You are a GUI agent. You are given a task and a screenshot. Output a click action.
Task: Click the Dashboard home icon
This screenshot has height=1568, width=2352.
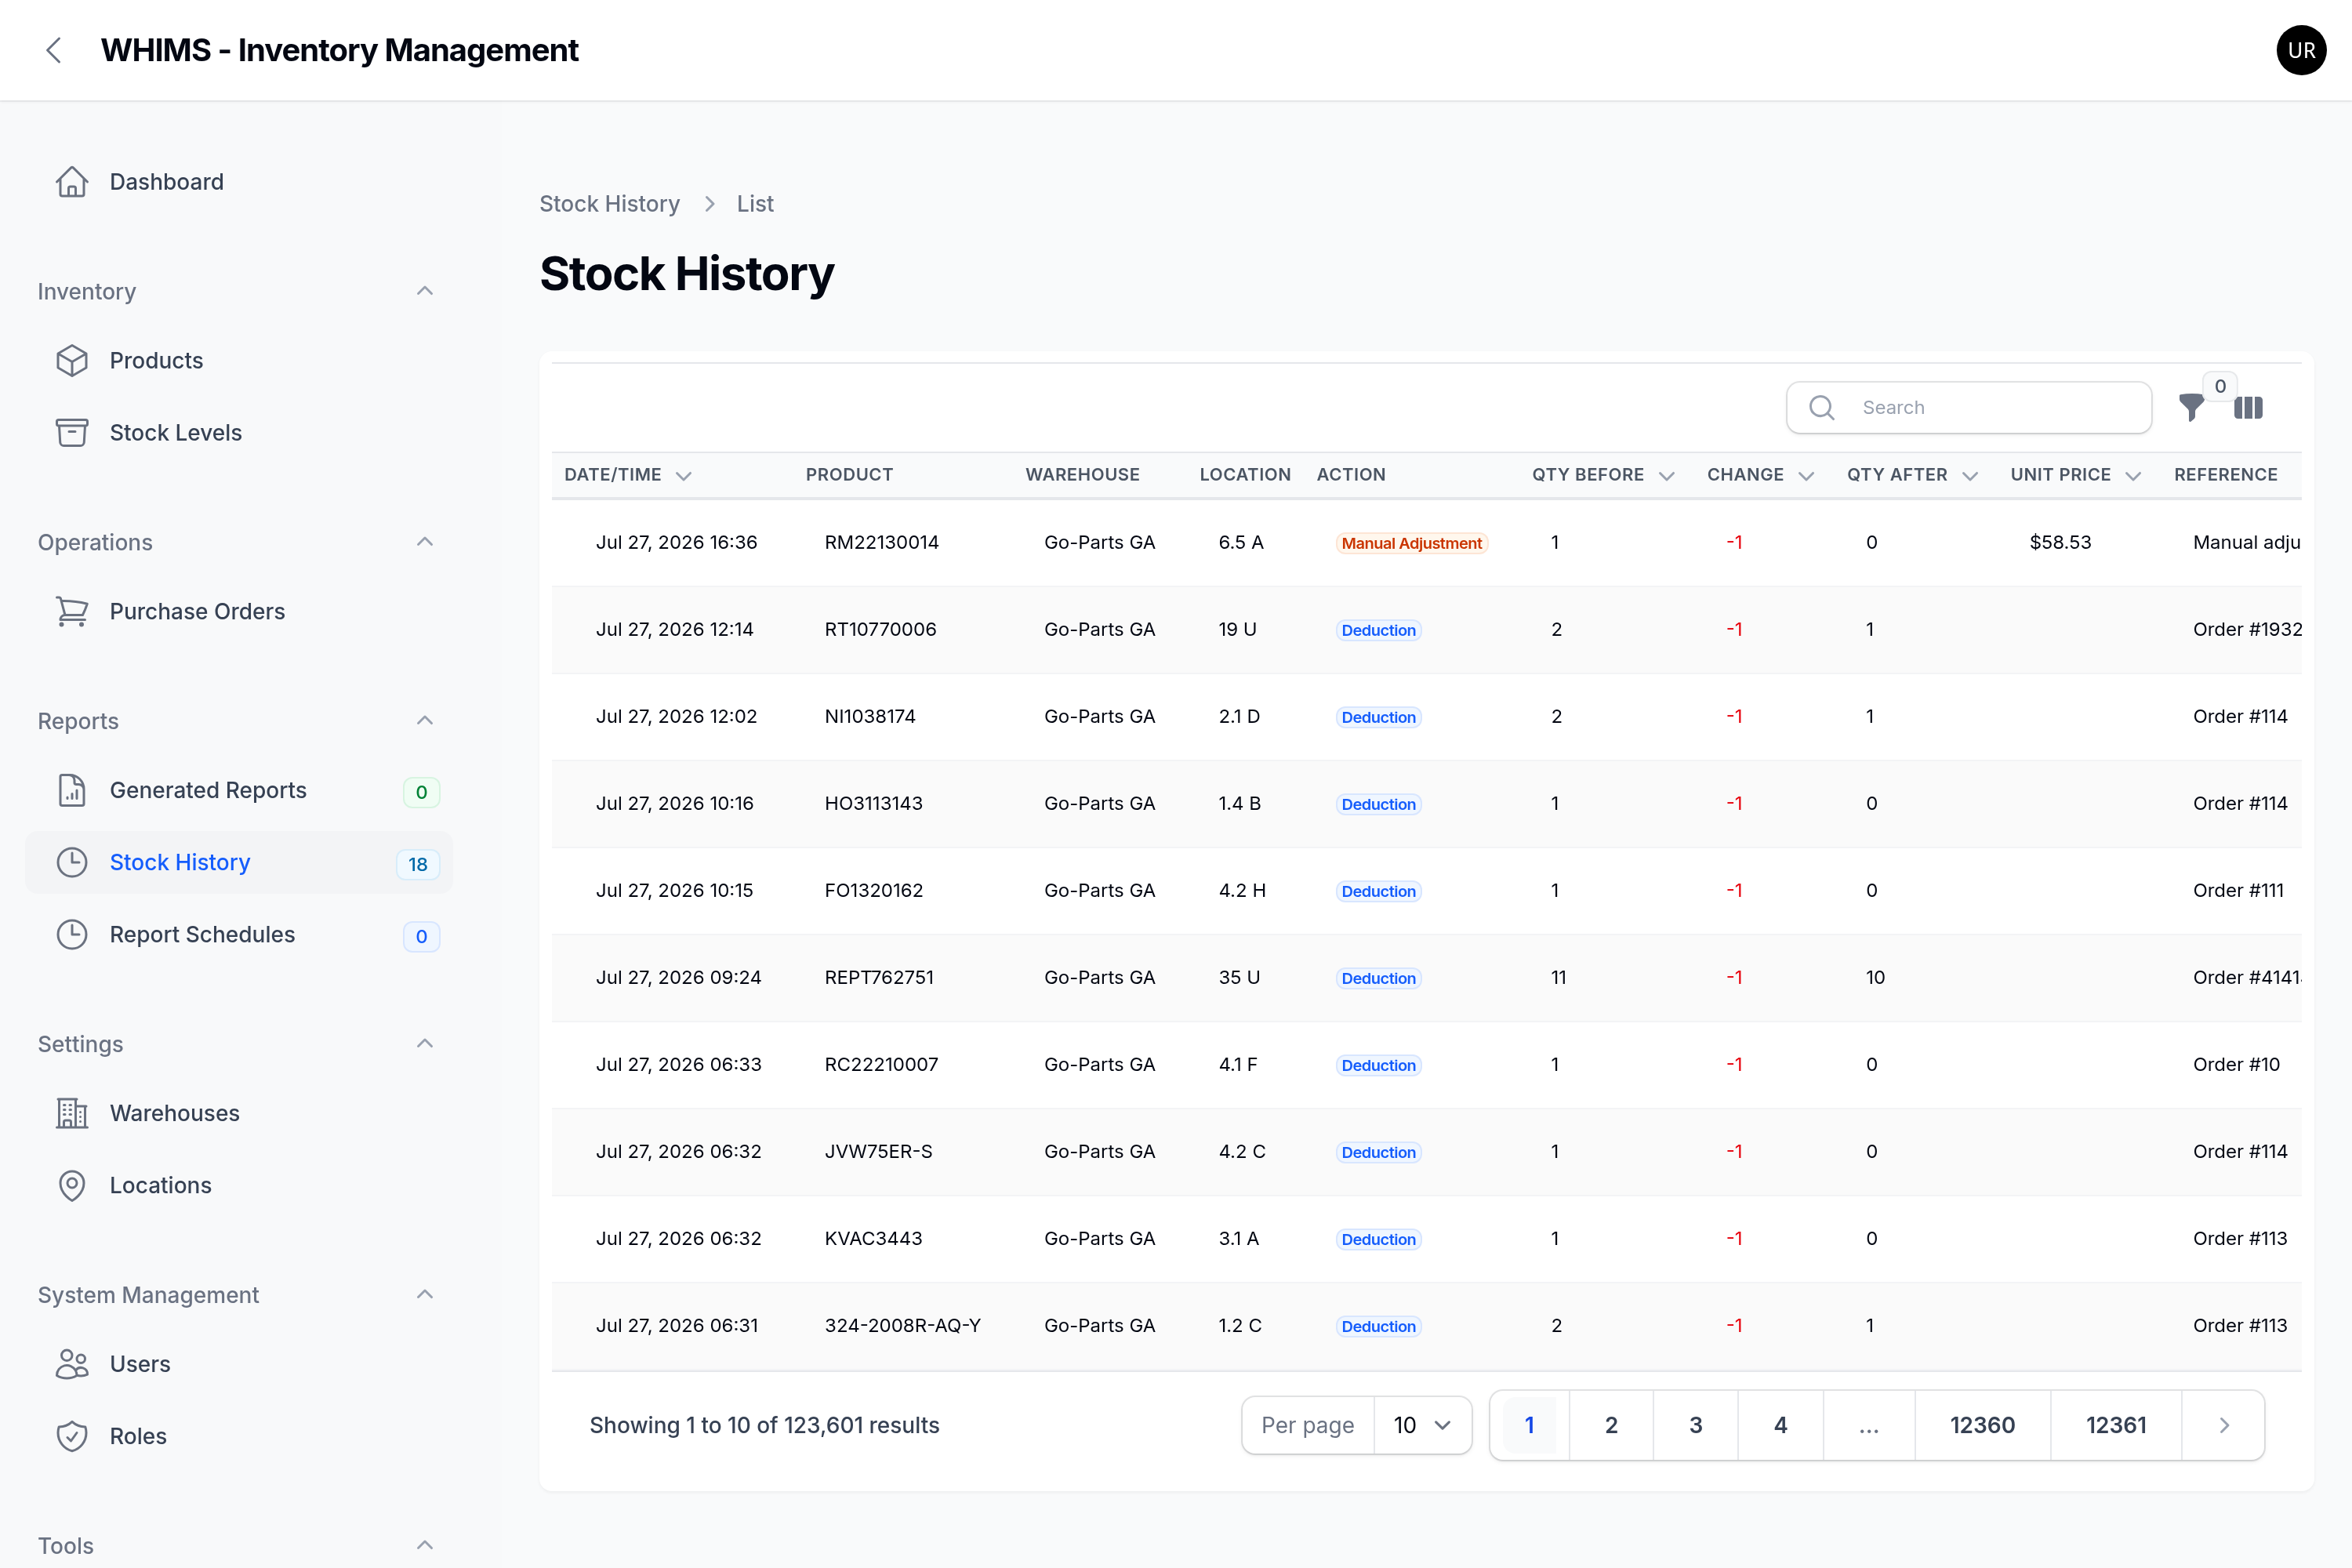point(72,182)
